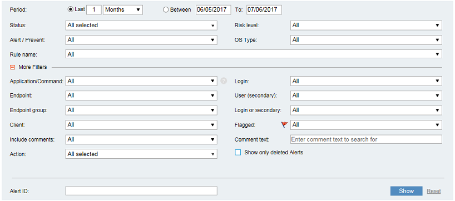455x201 pixels.
Task: Select the Last period radio button
Action: [x=70, y=9]
